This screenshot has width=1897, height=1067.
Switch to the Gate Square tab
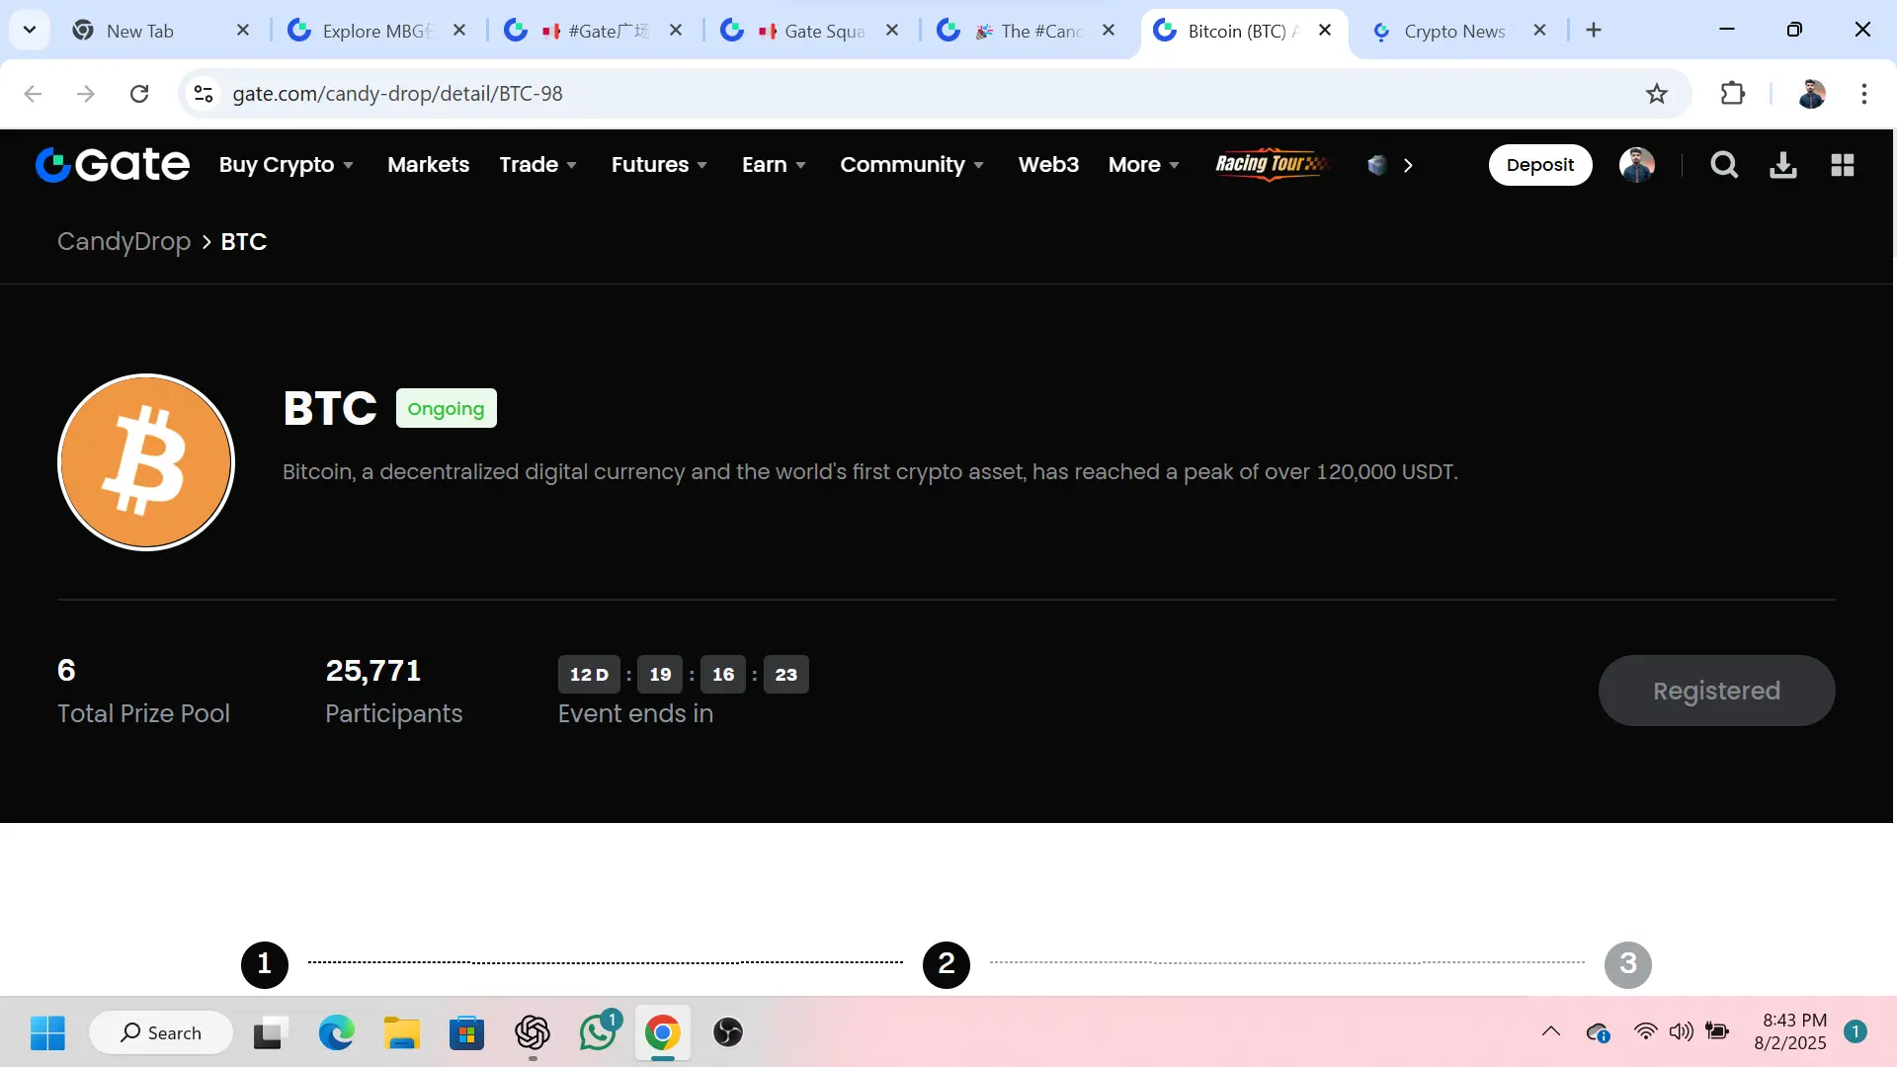(810, 31)
